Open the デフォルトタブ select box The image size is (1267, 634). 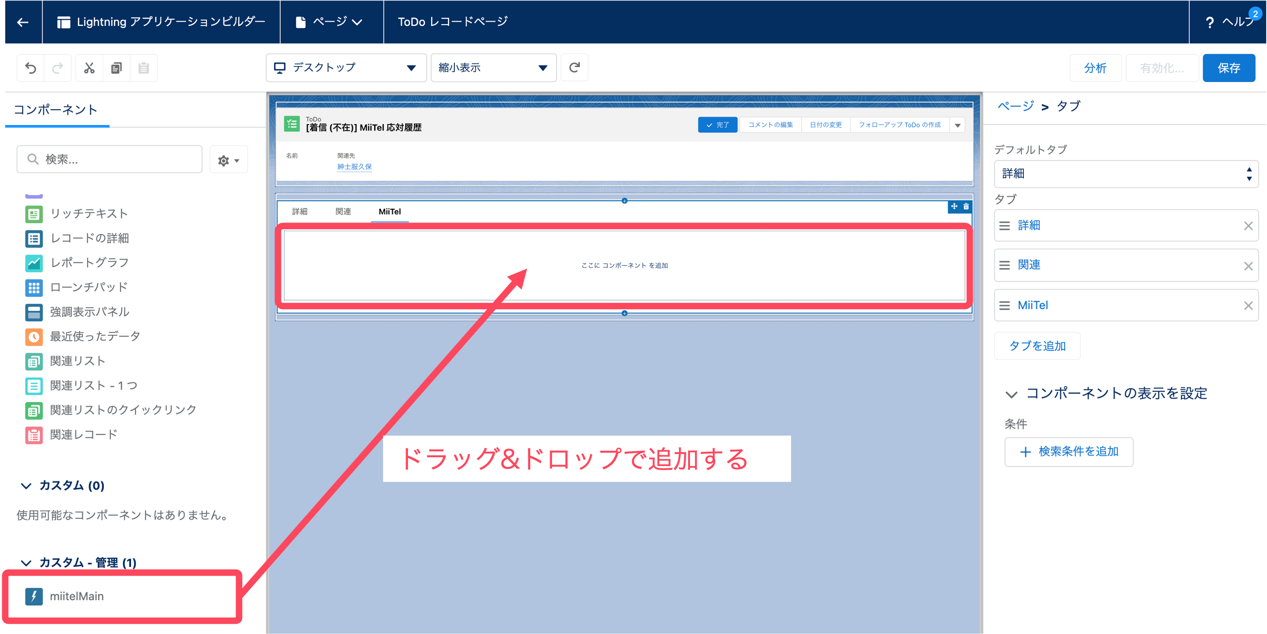click(x=1126, y=174)
